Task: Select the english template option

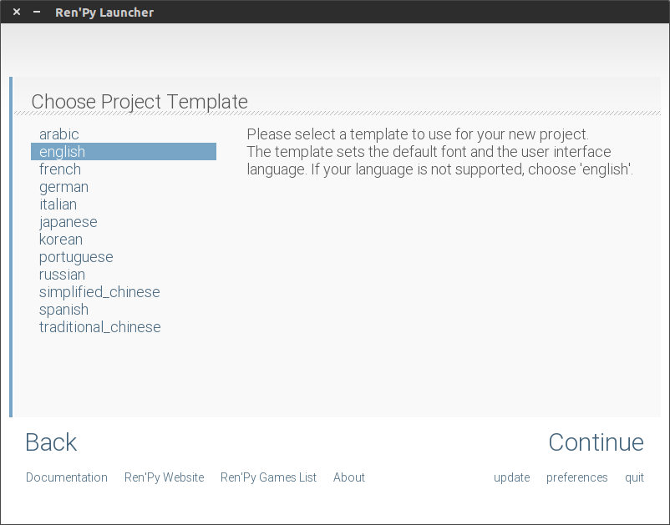Action: pos(63,152)
